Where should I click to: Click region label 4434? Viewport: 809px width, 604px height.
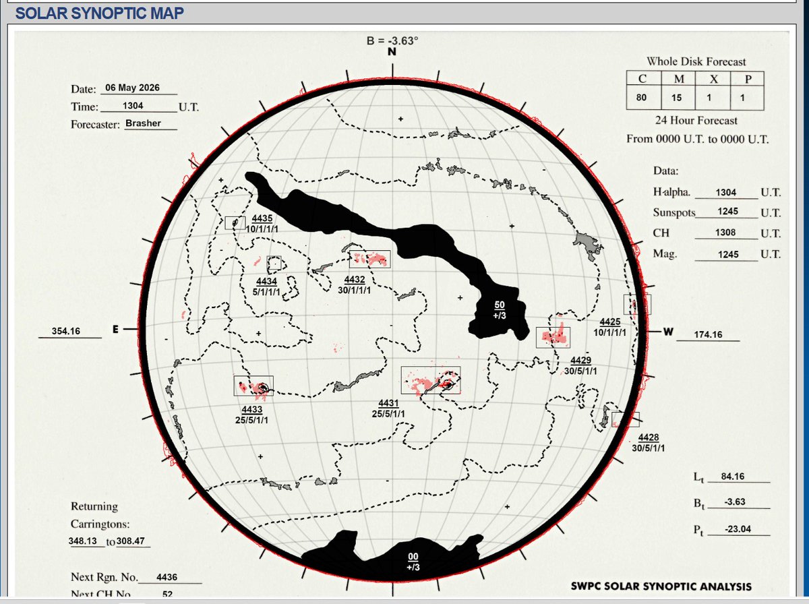[x=266, y=280]
